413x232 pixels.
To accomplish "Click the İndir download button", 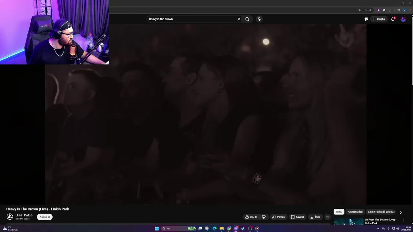I will [x=315, y=217].
